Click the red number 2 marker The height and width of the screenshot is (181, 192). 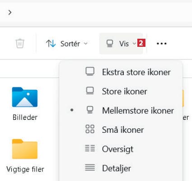click(x=141, y=43)
